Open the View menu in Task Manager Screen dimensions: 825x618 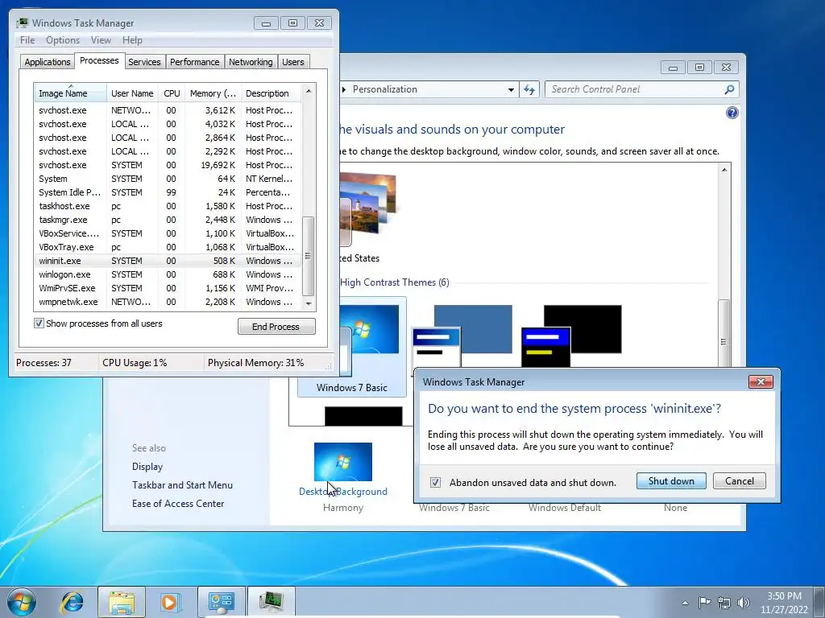click(x=101, y=40)
